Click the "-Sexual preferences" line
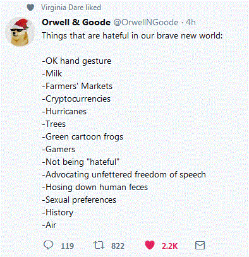 79,200
